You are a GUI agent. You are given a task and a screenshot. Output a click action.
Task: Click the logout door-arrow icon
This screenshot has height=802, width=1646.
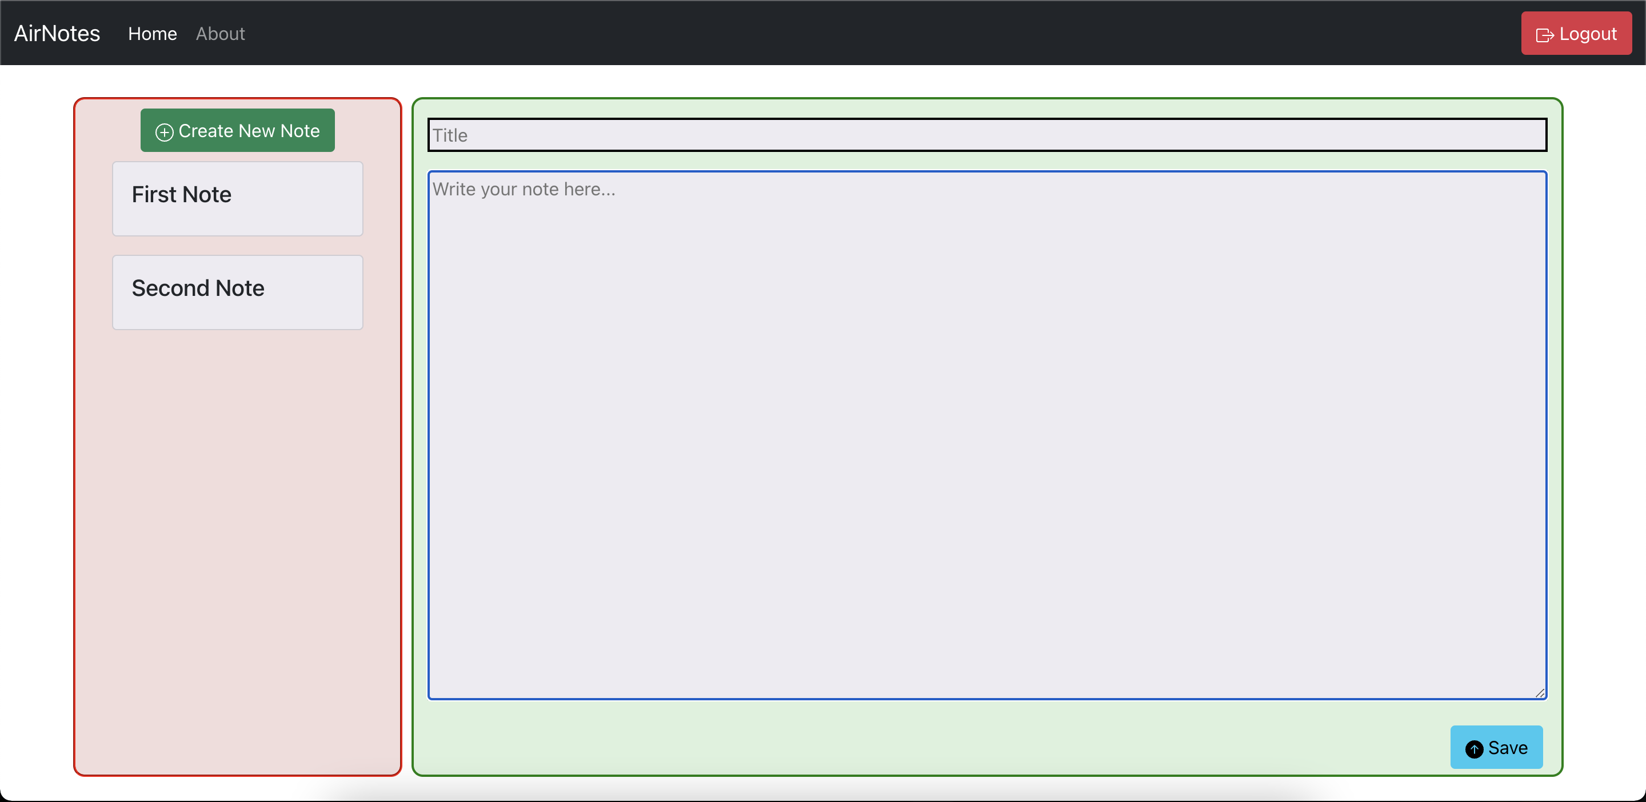(x=1544, y=35)
